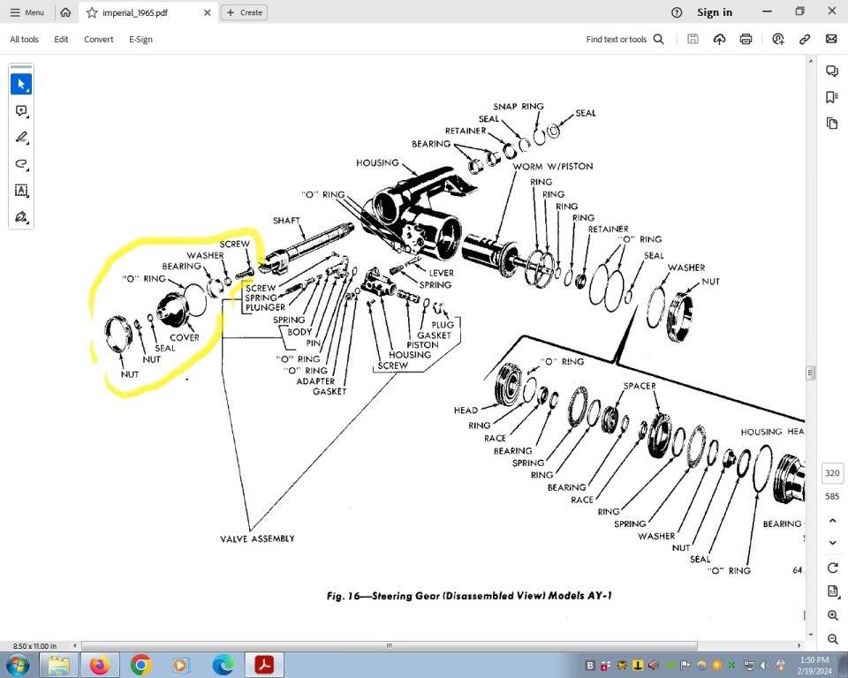Viewport: 848px width, 678px height.
Task: Start a new file with Create
Action: (x=244, y=12)
